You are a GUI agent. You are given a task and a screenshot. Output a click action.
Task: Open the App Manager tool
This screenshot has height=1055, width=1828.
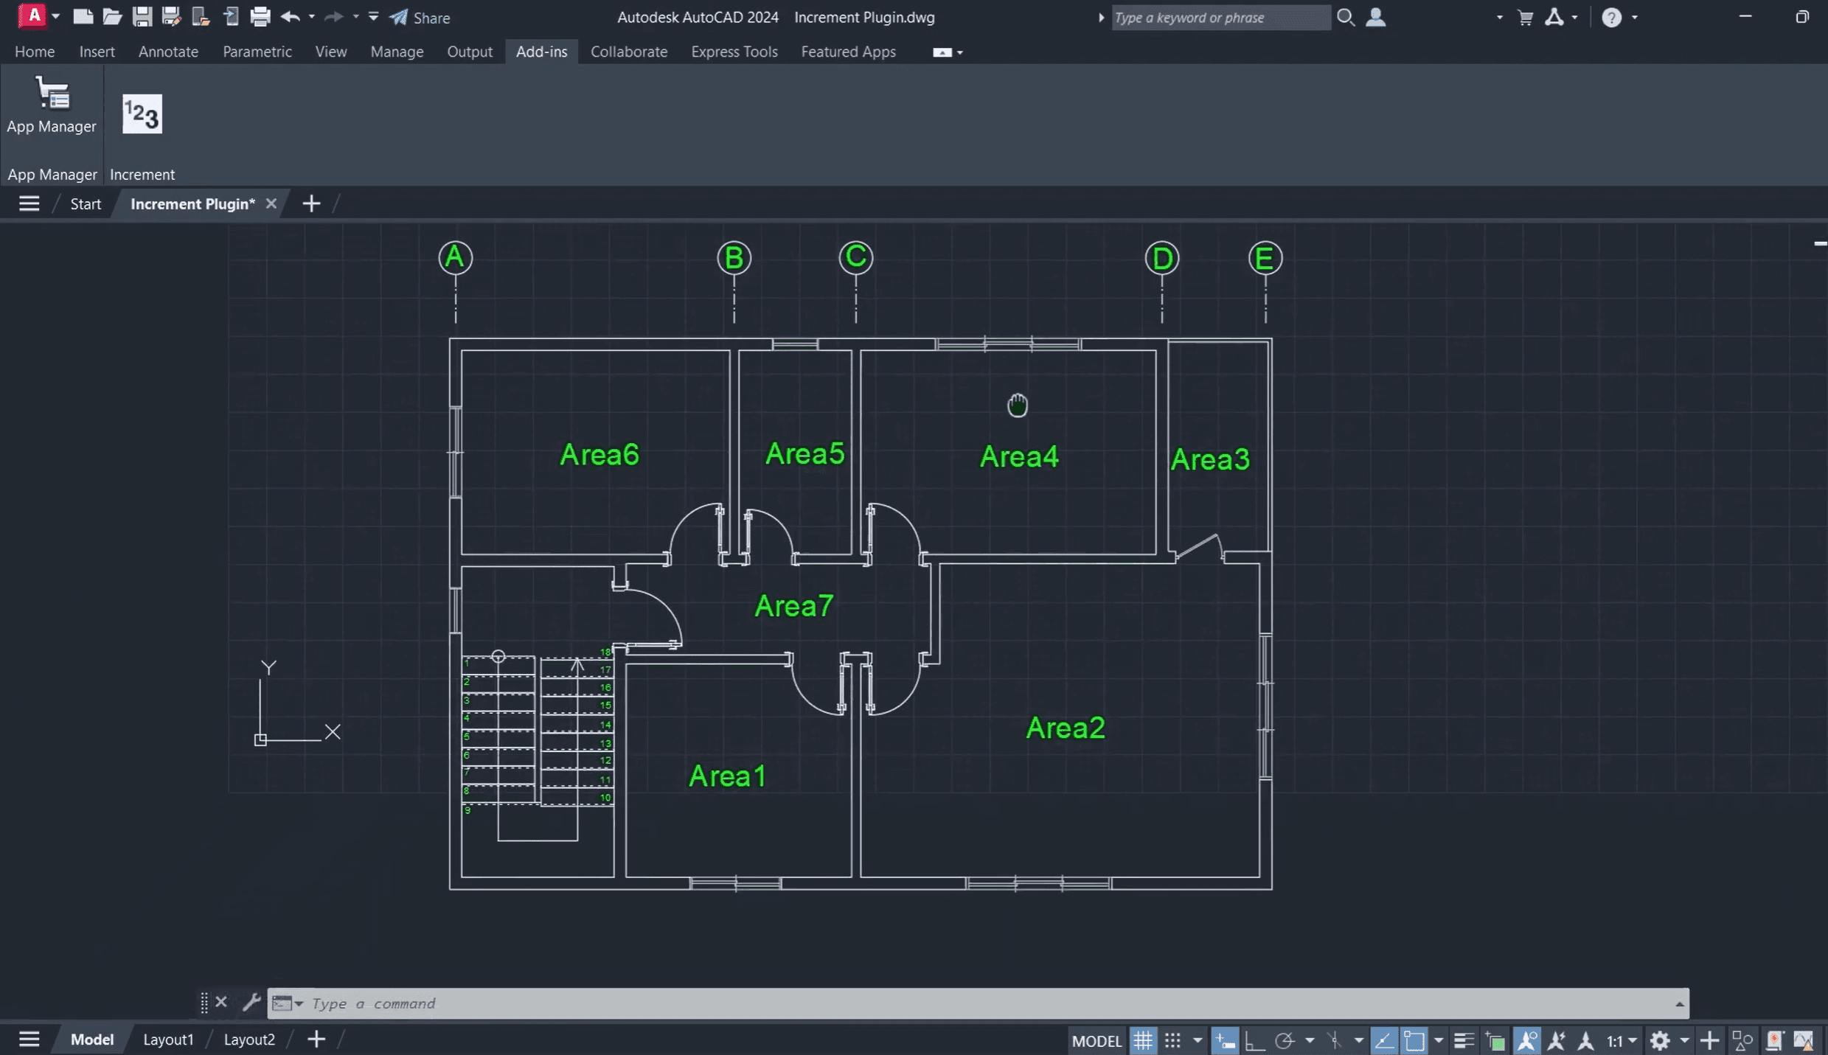[51, 105]
